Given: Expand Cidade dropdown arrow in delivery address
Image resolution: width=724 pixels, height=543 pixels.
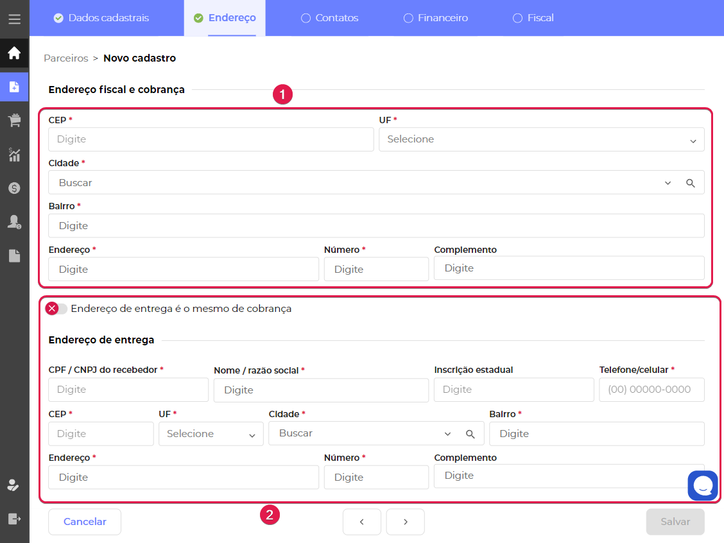Looking at the screenshot, I should (448, 434).
